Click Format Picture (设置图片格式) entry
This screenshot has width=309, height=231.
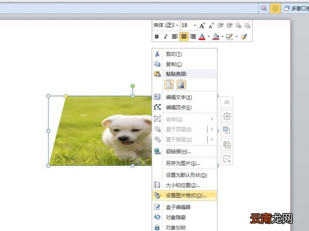(185, 195)
